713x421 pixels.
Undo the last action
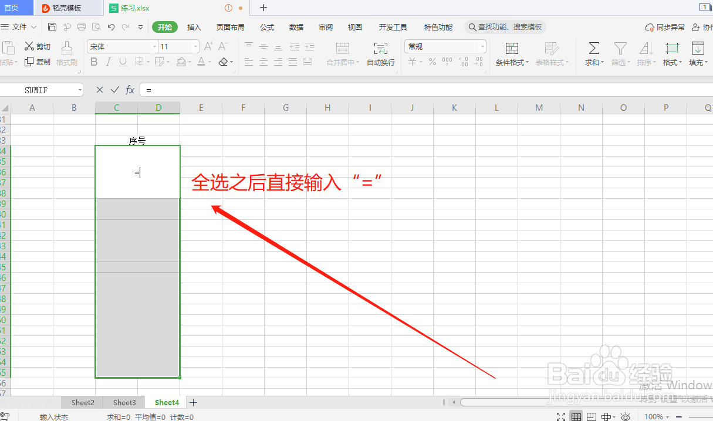click(111, 27)
